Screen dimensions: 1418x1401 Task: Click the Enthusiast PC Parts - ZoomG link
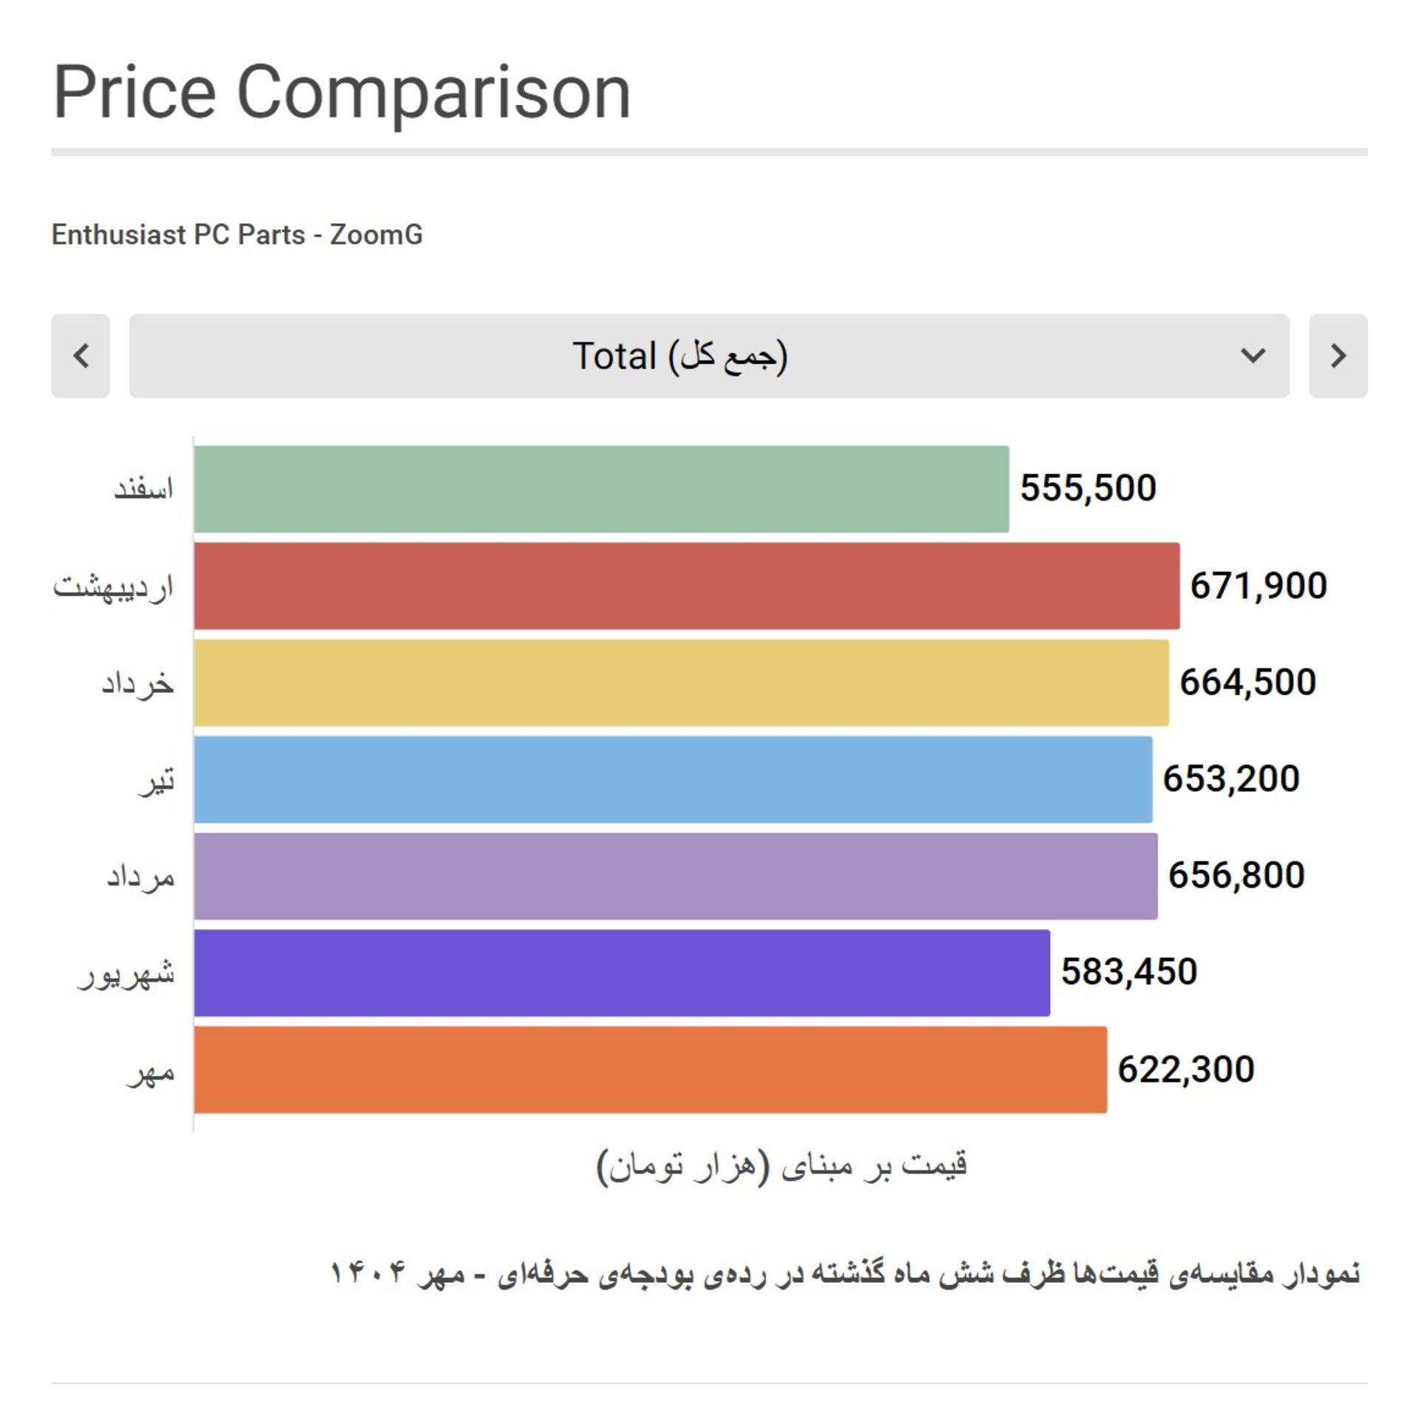pyautogui.click(x=236, y=235)
